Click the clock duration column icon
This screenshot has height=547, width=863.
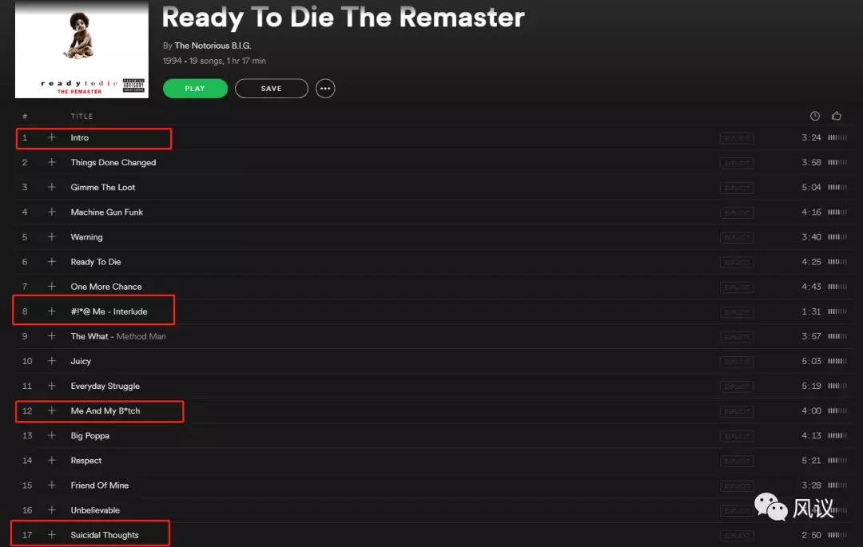[814, 116]
